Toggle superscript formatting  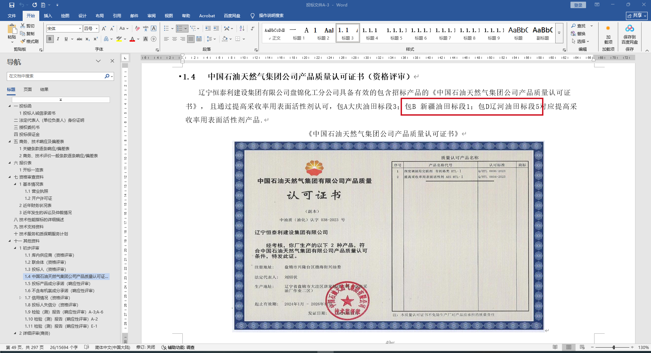(x=96, y=39)
